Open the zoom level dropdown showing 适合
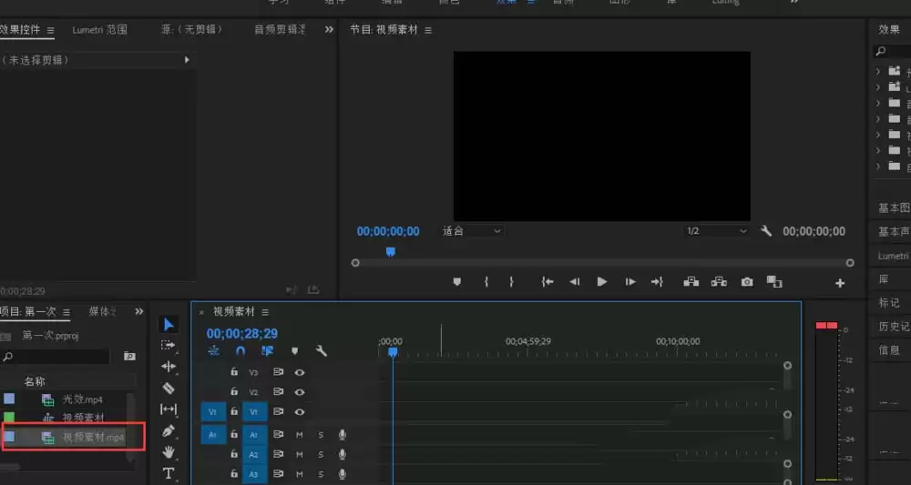This screenshot has width=911, height=485. (472, 231)
